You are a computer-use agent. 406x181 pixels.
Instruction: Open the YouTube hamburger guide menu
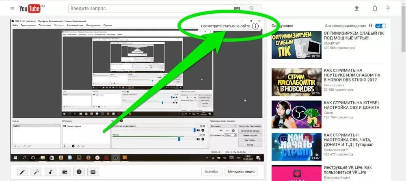12,9
